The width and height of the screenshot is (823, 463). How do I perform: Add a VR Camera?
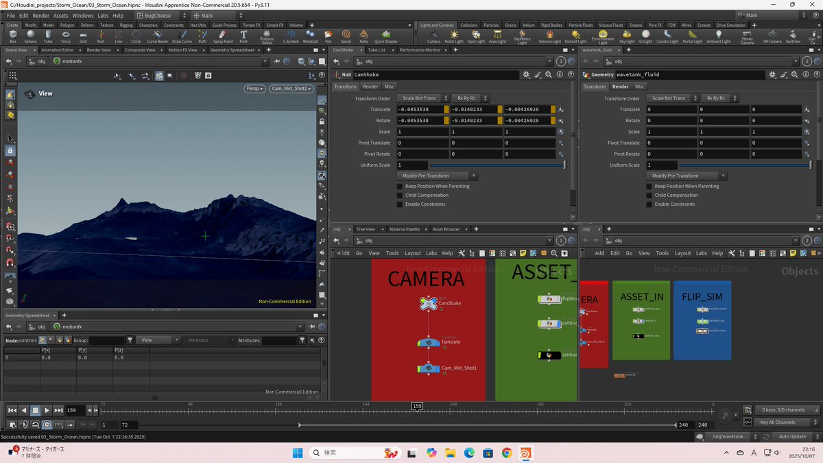click(772, 36)
